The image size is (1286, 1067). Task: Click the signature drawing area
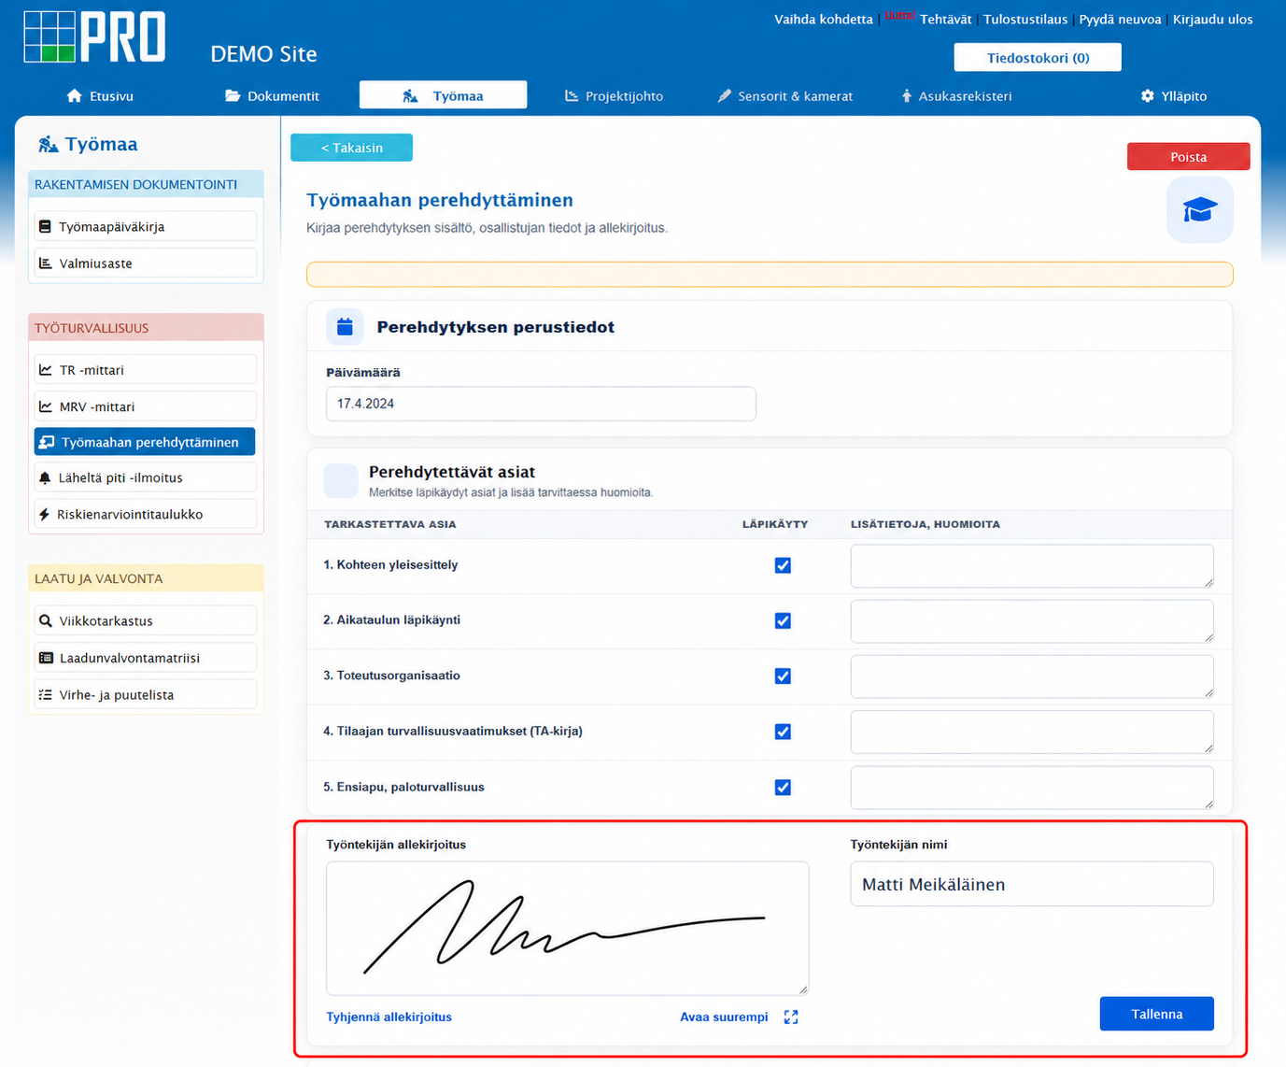point(567,928)
